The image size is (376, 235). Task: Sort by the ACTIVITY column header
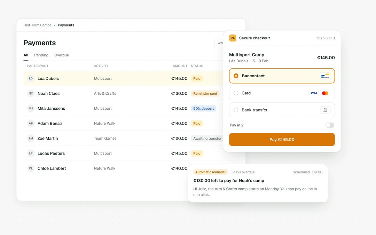pyautogui.click(x=101, y=66)
